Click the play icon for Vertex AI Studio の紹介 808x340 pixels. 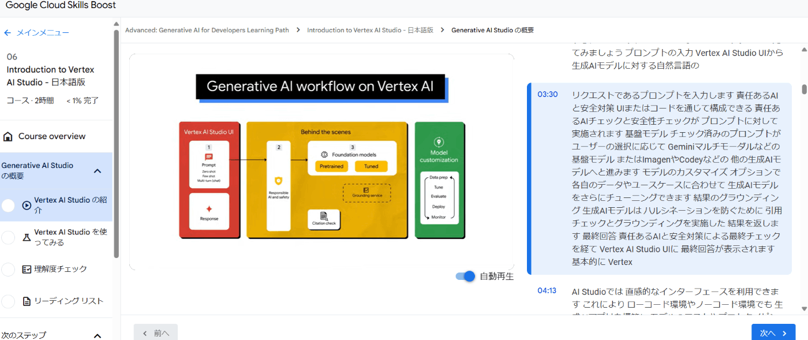point(27,205)
